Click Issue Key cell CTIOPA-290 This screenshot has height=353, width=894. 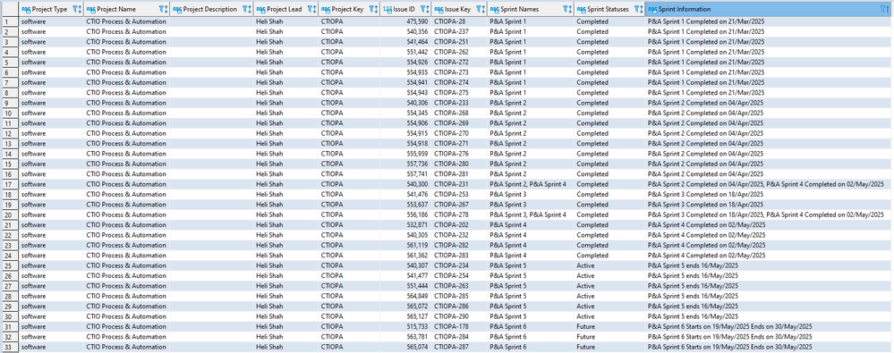[460, 316]
